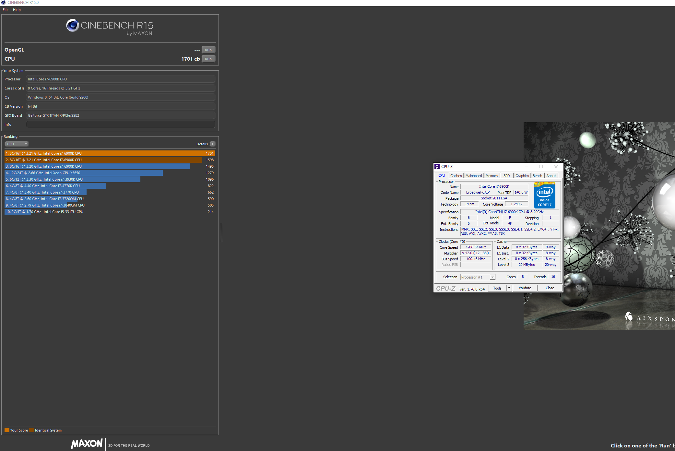Click the Cores value 8 in CPU-Z
This screenshot has width=675, height=451.
pos(523,277)
